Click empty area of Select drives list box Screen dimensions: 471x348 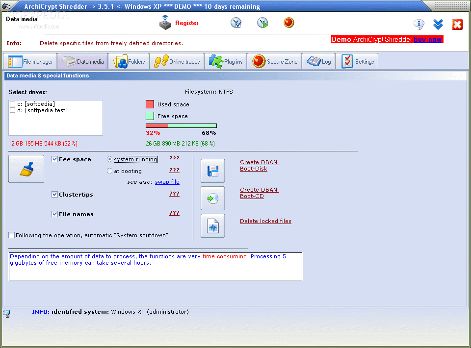55,125
